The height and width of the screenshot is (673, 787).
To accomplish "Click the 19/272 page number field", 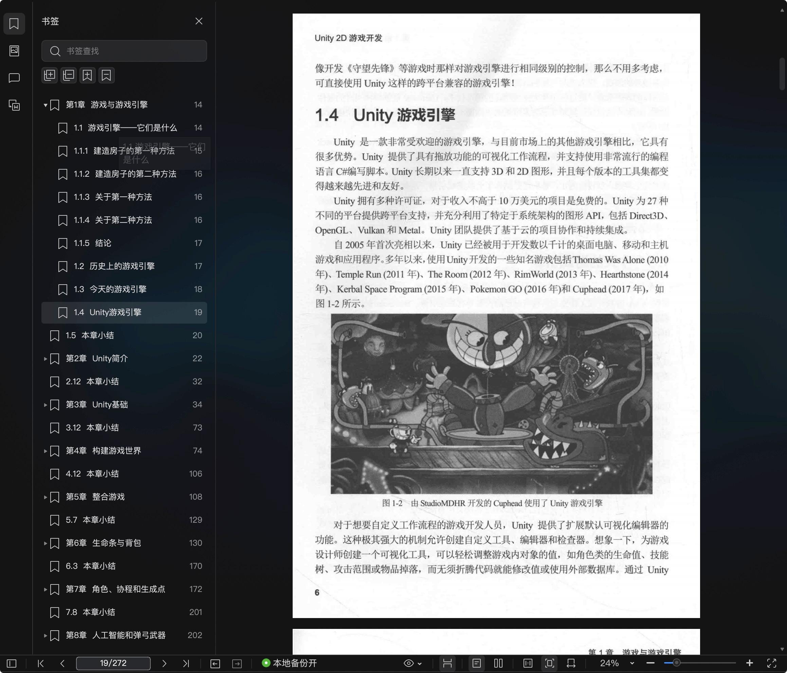I will tap(113, 663).
